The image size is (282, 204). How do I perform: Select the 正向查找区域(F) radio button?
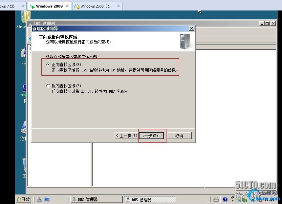(x=48, y=65)
